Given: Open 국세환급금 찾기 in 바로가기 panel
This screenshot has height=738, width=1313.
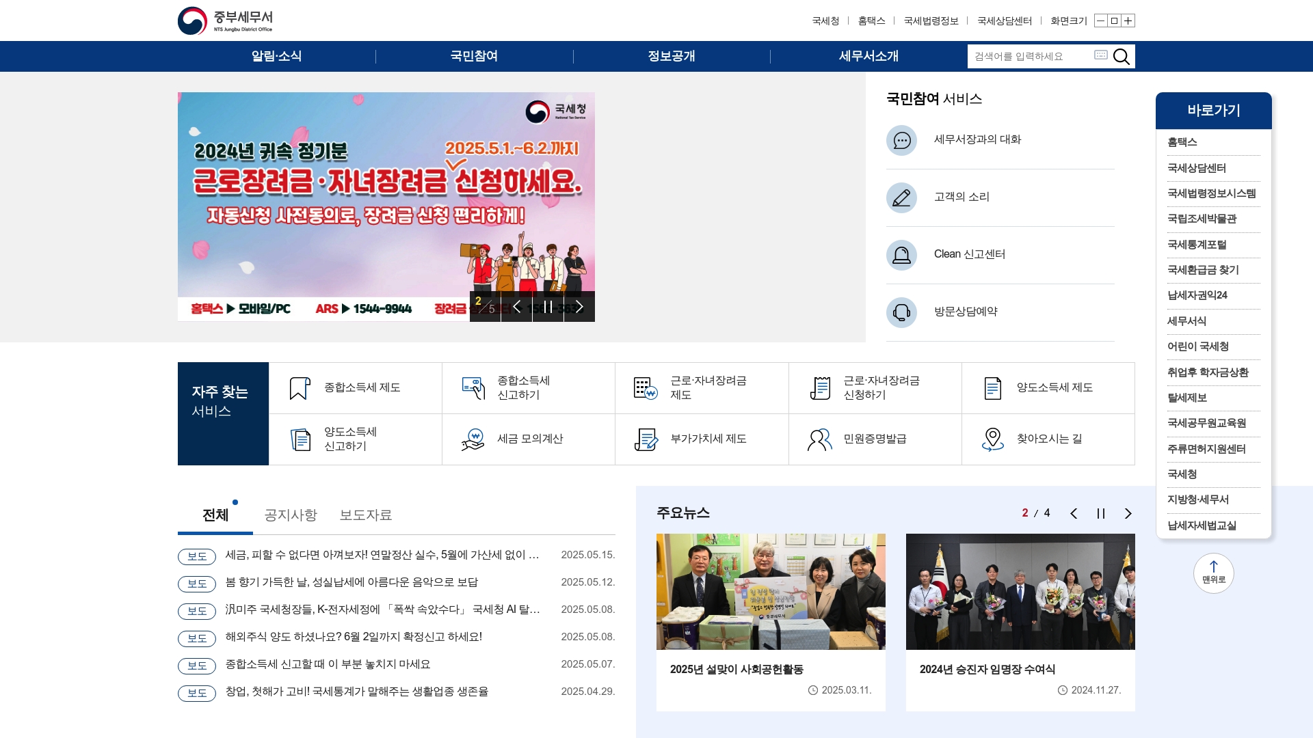Looking at the screenshot, I should [x=1203, y=270].
